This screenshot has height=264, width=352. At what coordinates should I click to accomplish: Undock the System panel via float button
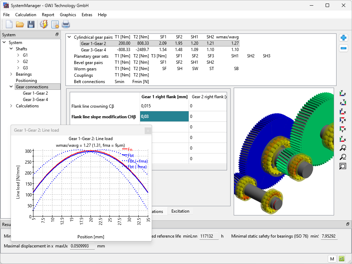(57, 34)
